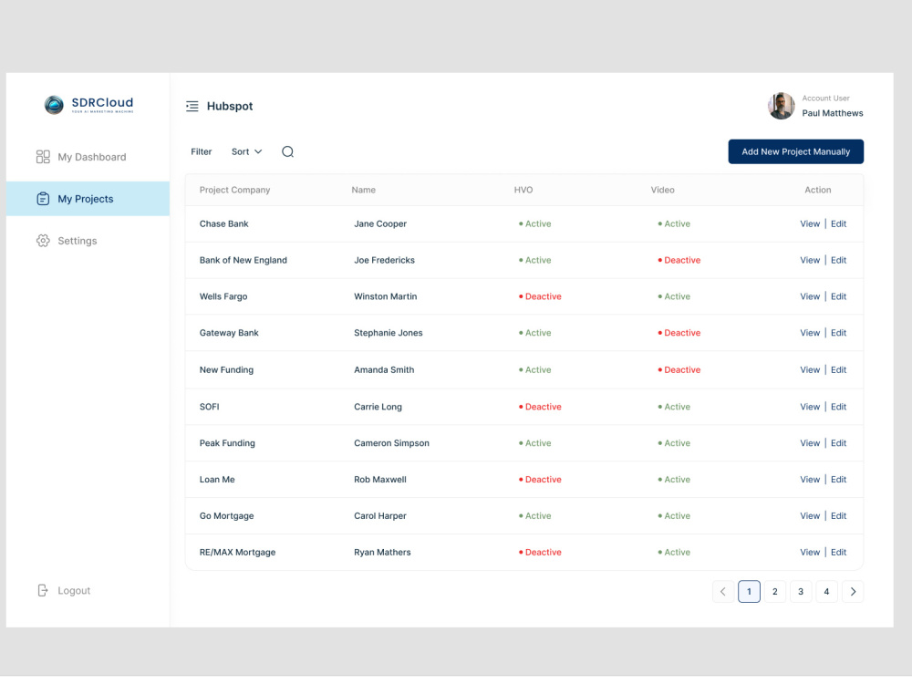
Task: Go to previous page arrow
Action: click(723, 592)
